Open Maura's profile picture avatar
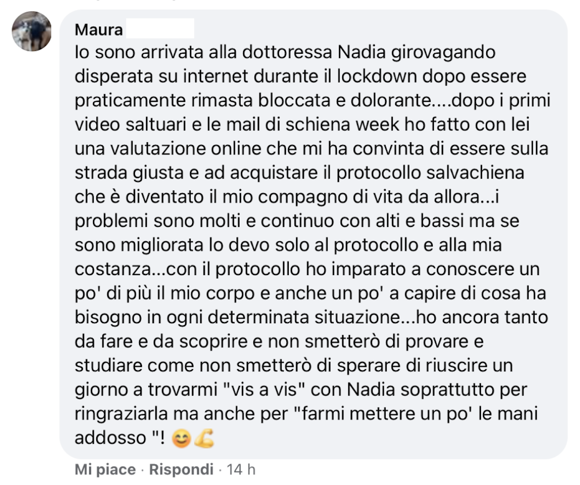This screenshot has width=580, height=485. coord(32,31)
